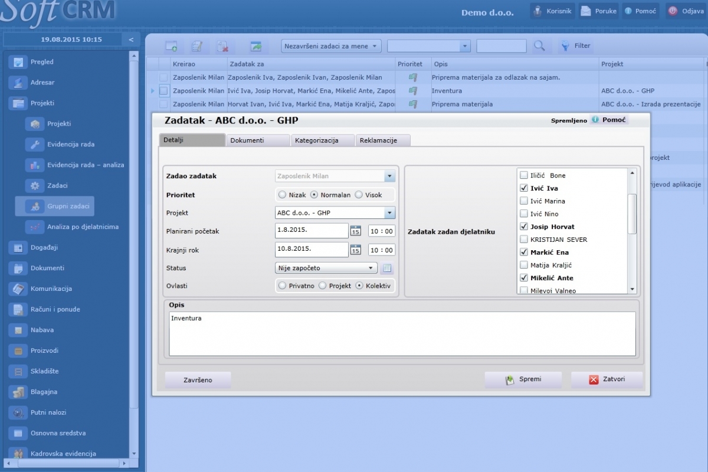Collapse the Projekti sidebar group
The width and height of the screenshot is (708, 472).
pos(42,103)
